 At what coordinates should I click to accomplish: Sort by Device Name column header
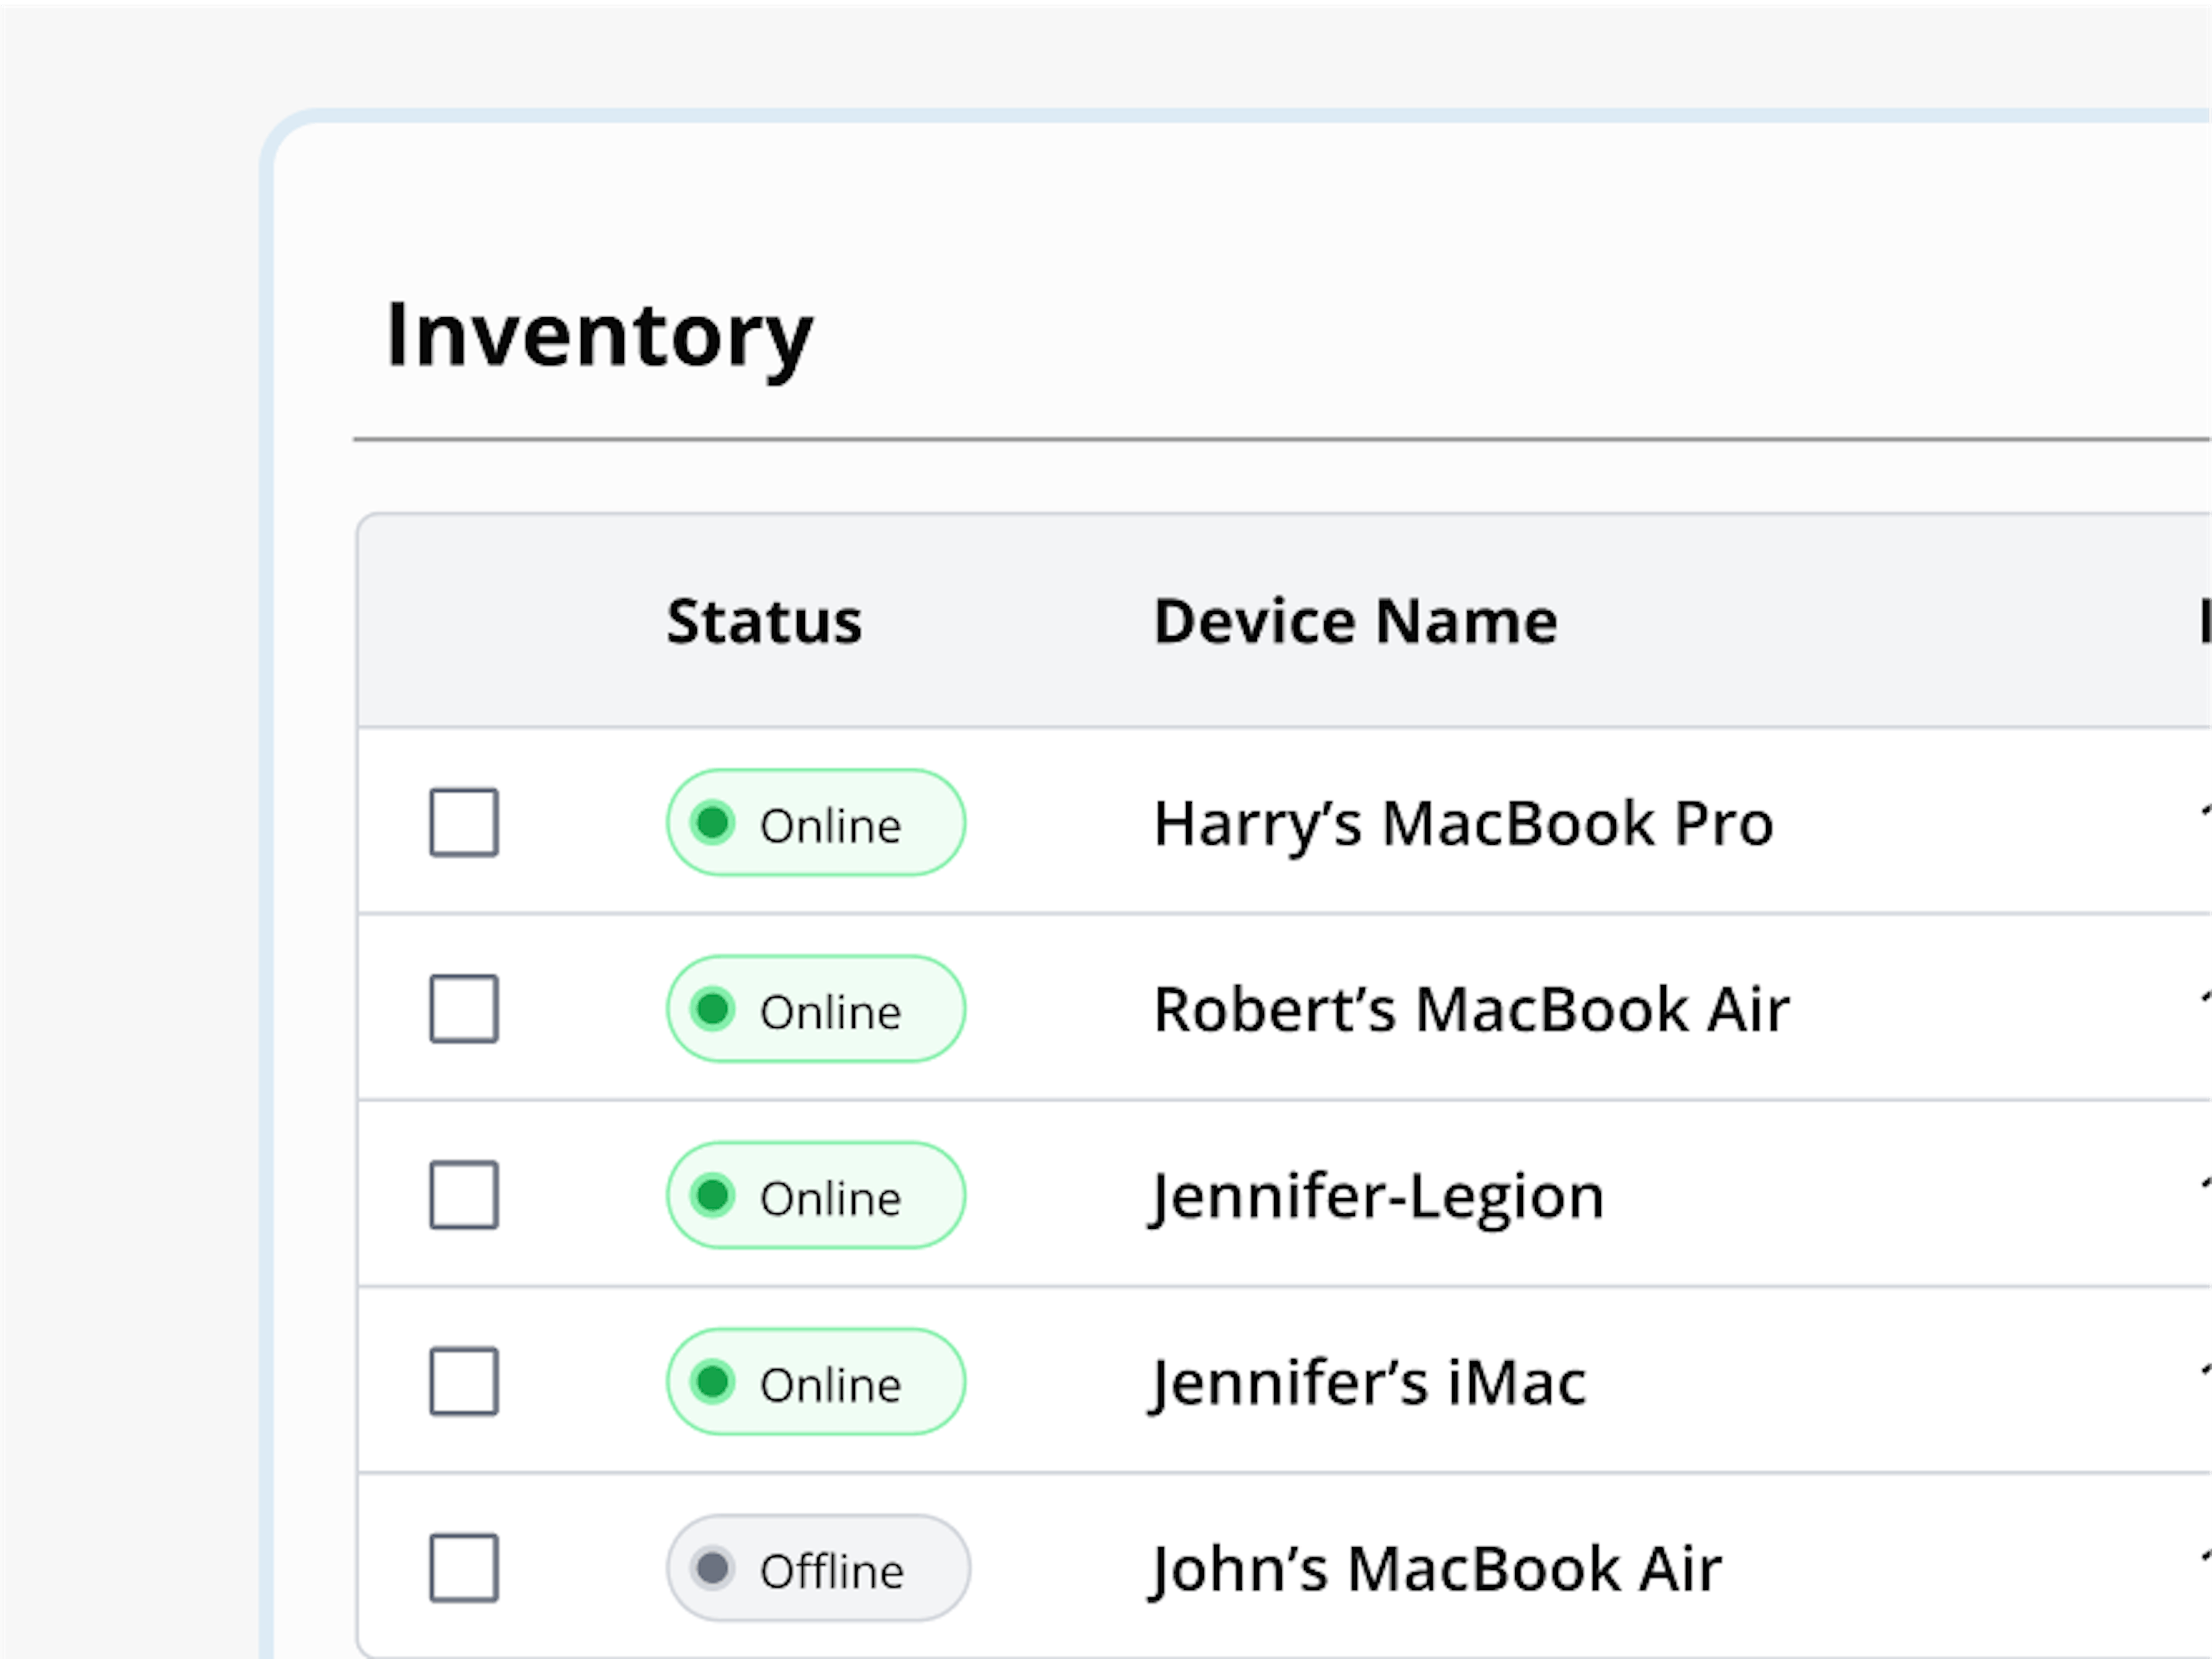(1355, 622)
